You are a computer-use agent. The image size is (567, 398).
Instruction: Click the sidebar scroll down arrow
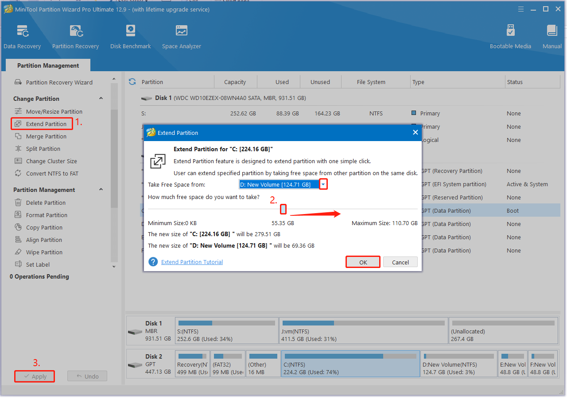click(x=114, y=267)
